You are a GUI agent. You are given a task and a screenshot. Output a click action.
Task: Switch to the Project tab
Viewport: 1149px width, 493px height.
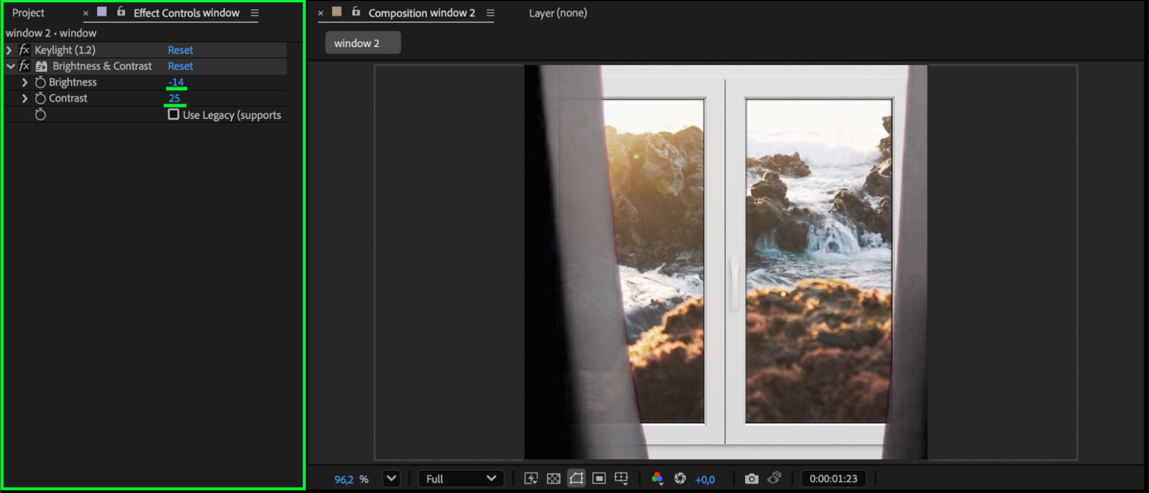coord(28,13)
